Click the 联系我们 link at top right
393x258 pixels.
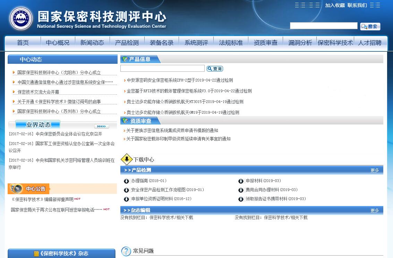[357, 5]
